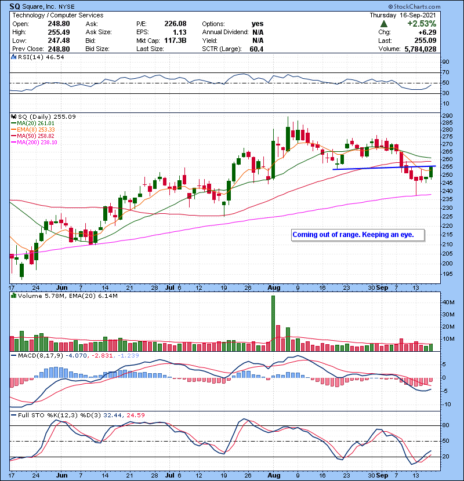The height and width of the screenshot is (481, 464).
Task: Click the Thursday 16-Sep-2021 date
Action: pyautogui.click(x=403, y=15)
